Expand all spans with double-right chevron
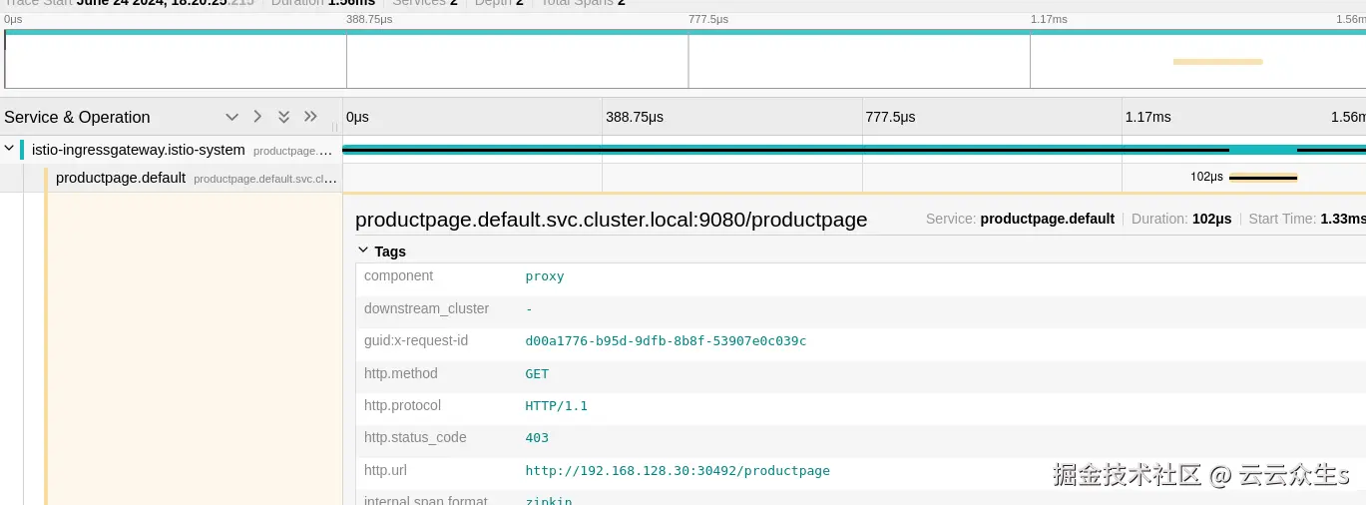This screenshot has height=505, width=1366. coord(310,117)
